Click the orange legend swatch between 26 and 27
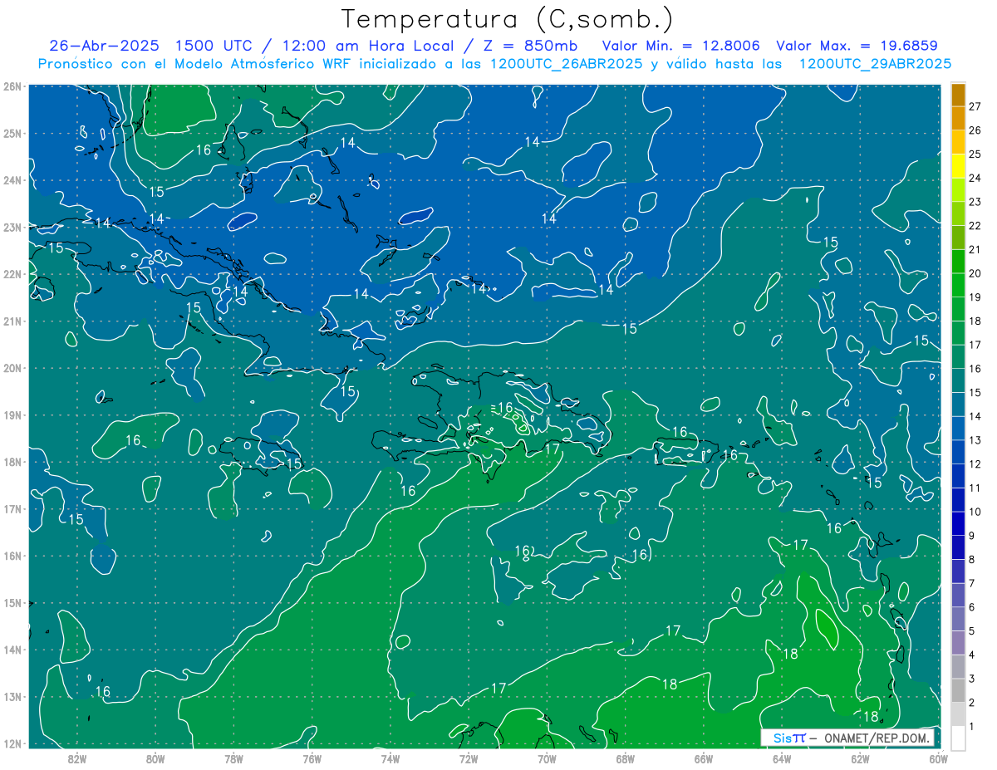Viewport: 997px width, 770px height. point(958,119)
